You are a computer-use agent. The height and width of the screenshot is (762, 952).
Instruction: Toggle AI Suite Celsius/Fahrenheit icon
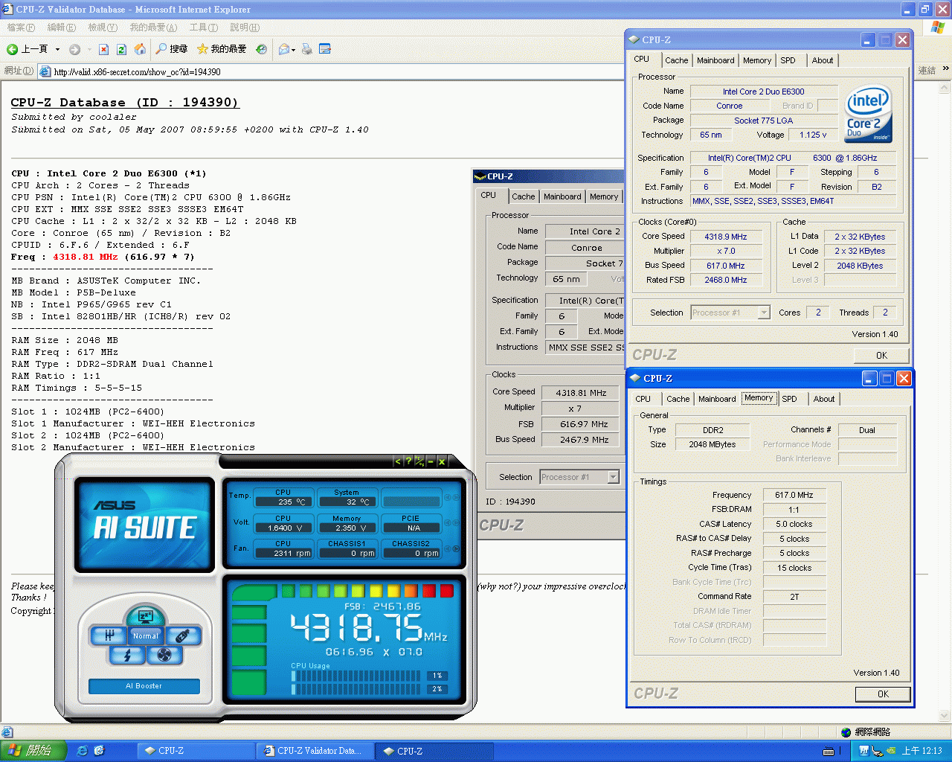[419, 461]
